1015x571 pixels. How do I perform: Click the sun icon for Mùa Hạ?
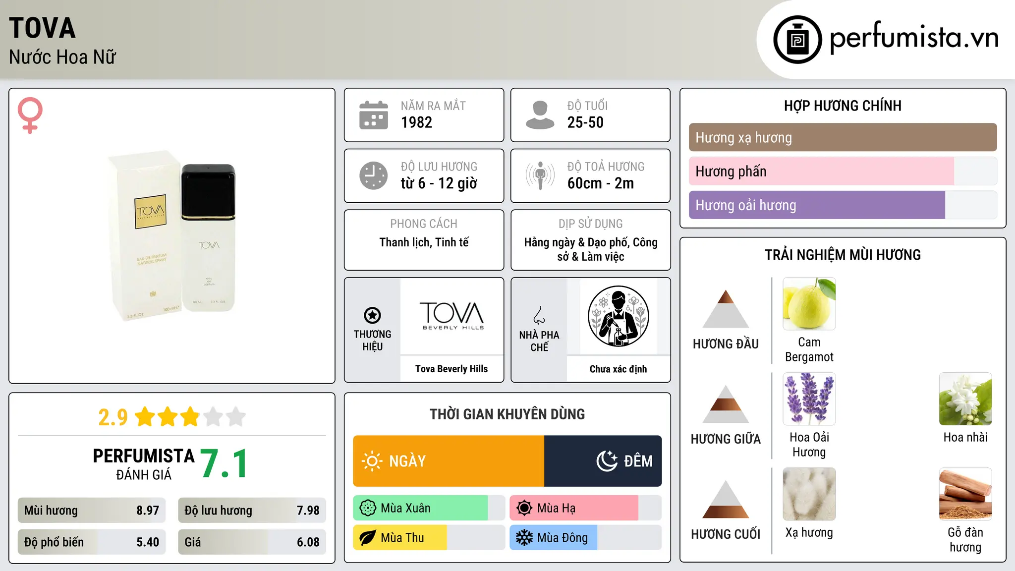coord(524,508)
